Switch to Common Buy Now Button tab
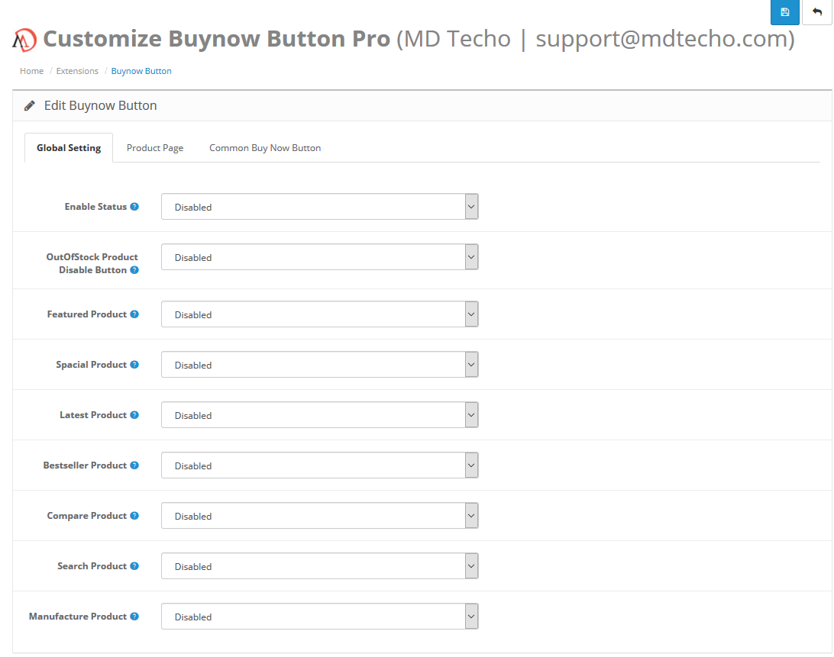Viewport: 834px width, 657px height. click(265, 148)
